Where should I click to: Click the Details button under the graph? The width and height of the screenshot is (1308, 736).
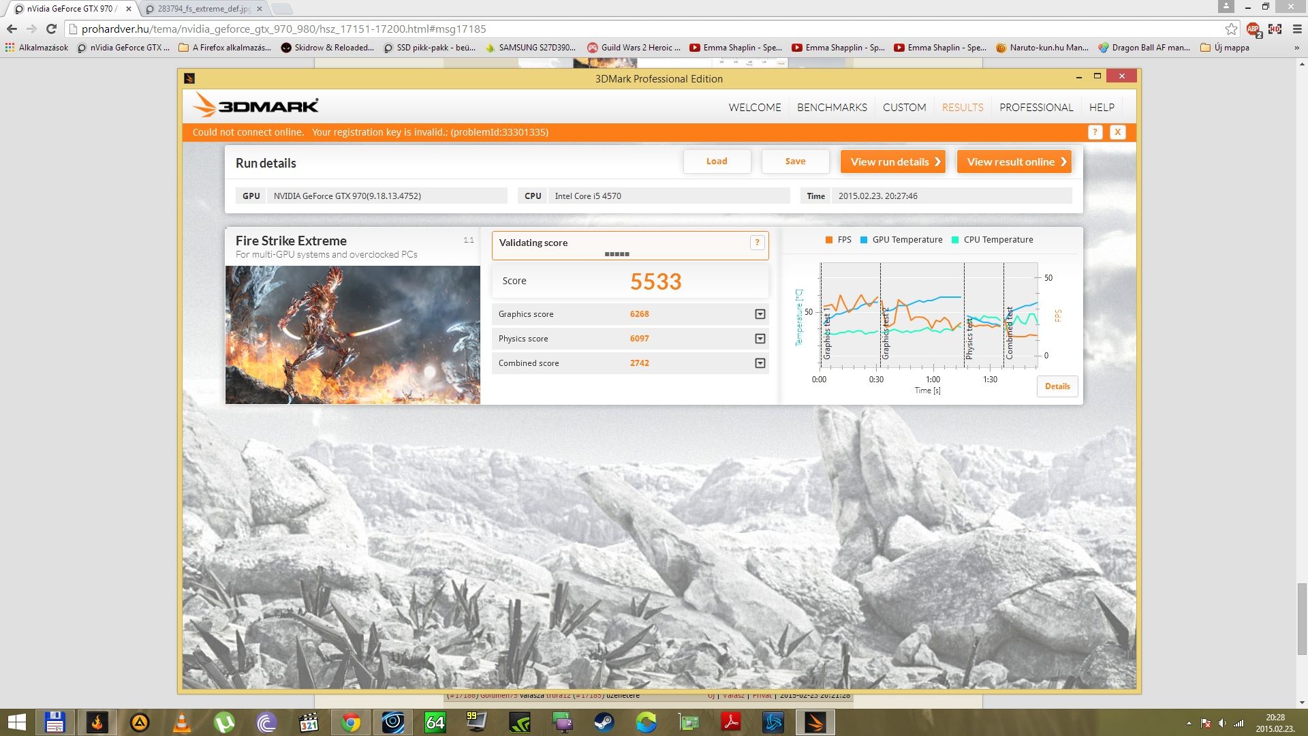point(1057,386)
